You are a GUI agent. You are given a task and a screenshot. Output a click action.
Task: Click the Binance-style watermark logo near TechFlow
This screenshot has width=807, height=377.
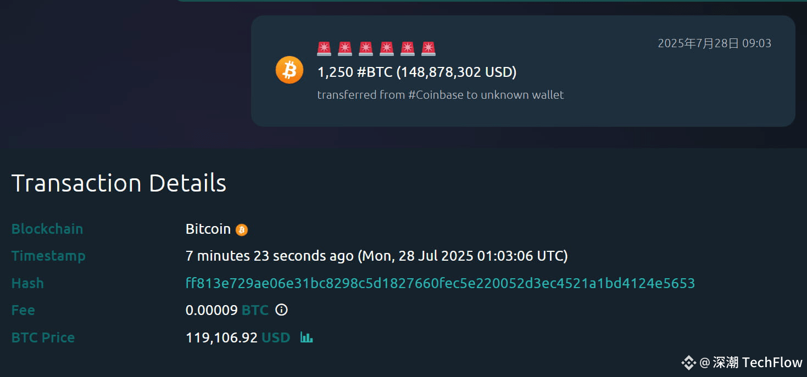click(689, 362)
